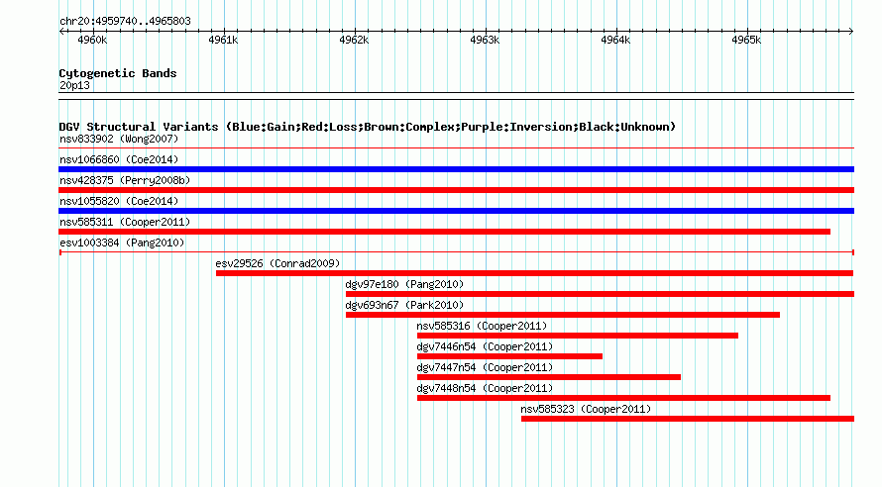Click the blue gain bar for nsv1055820
This screenshot has height=487, width=882.
tap(456, 211)
